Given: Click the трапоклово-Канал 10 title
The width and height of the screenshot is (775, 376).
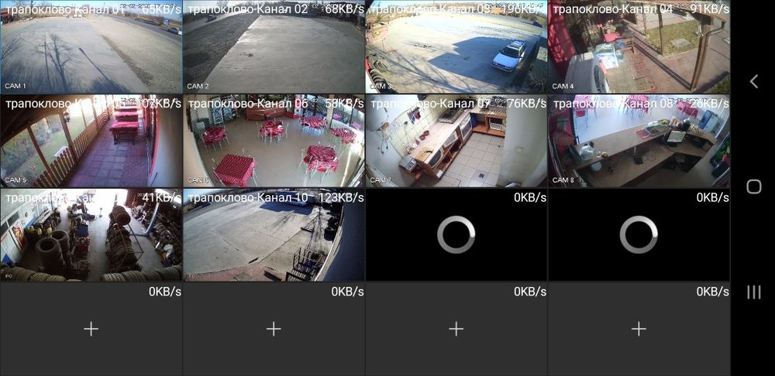Looking at the screenshot, I should [x=248, y=198].
